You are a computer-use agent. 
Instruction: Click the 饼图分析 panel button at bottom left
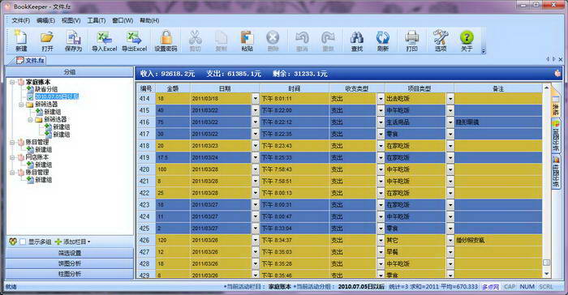click(70, 263)
